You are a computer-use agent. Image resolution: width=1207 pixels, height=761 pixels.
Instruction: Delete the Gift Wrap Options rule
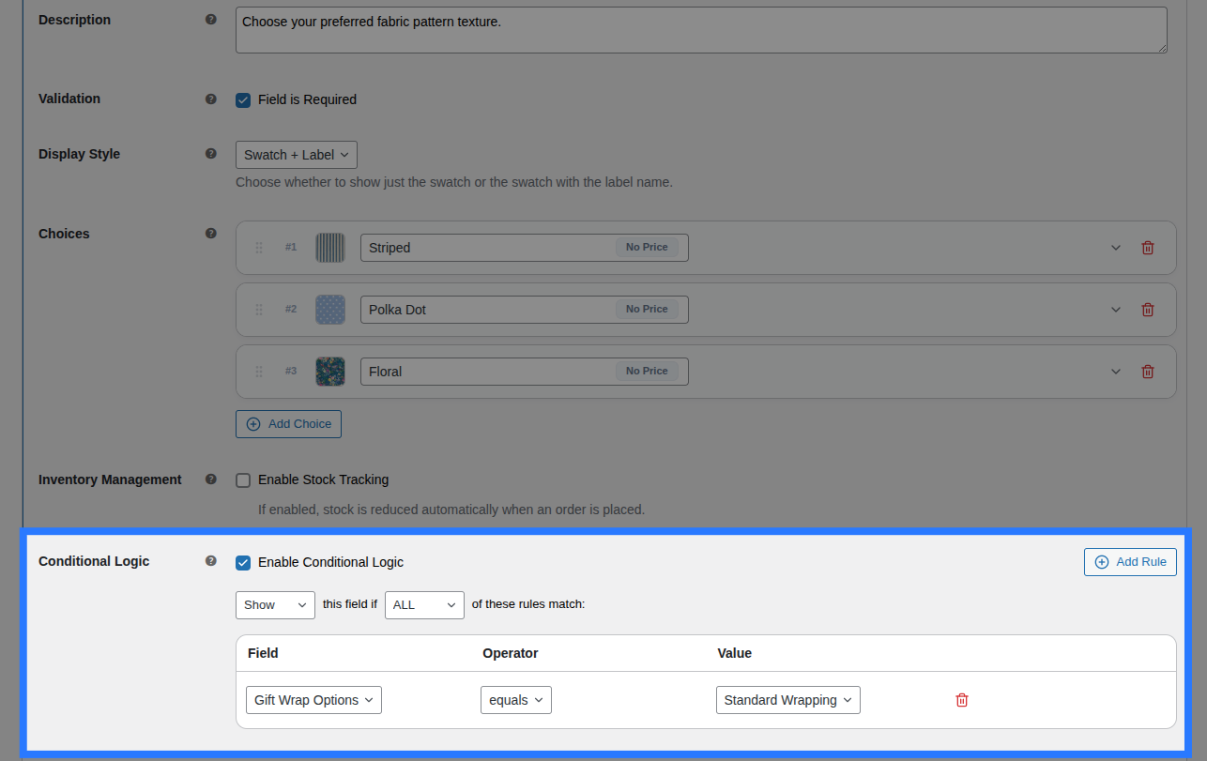tap(962, 700)
